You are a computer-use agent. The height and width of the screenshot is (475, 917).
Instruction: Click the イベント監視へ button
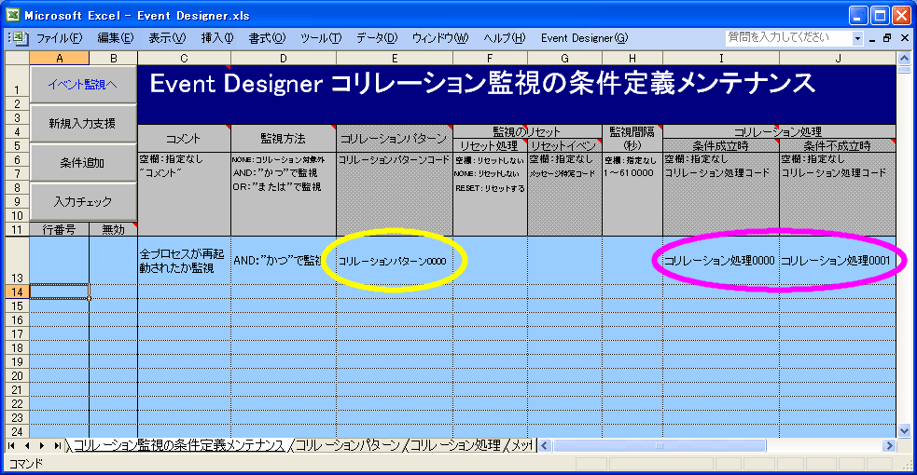click(82, 85)
